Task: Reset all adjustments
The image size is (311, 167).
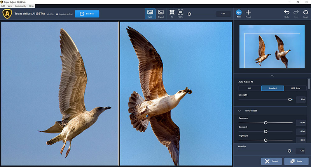Action: point(305,14)
